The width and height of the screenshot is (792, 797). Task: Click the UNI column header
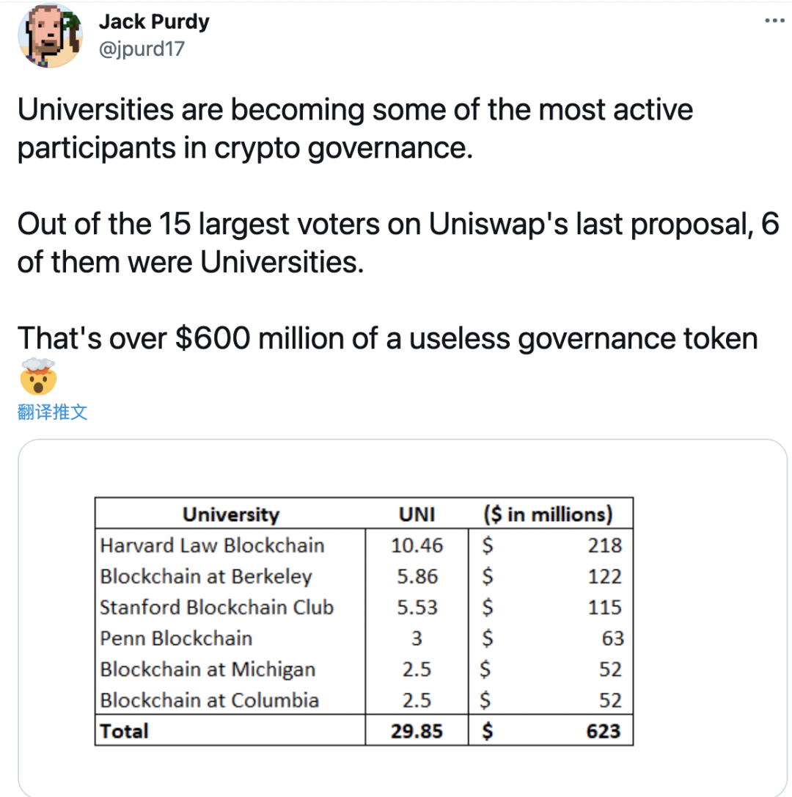point(417,514)
